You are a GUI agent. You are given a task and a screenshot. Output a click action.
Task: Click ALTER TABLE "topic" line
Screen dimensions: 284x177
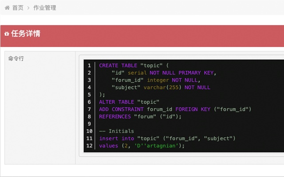pyautogui.click(x=129, y=102)
